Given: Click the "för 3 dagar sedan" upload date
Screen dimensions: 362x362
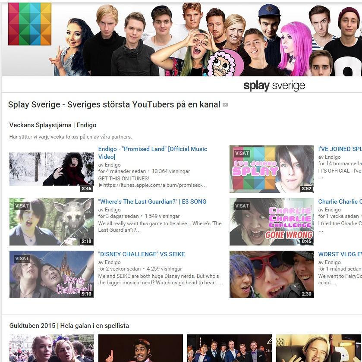Looking at the screenshot, I should 118,216.
